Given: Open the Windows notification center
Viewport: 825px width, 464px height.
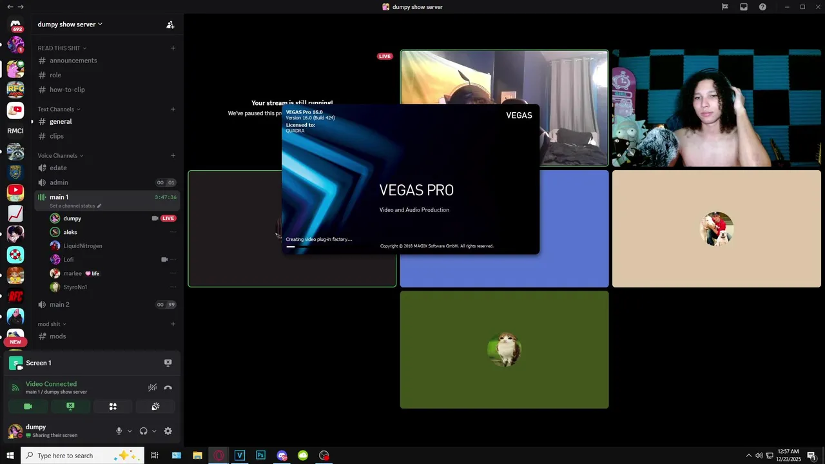Looking at the screenshot, I should [811, 456].
